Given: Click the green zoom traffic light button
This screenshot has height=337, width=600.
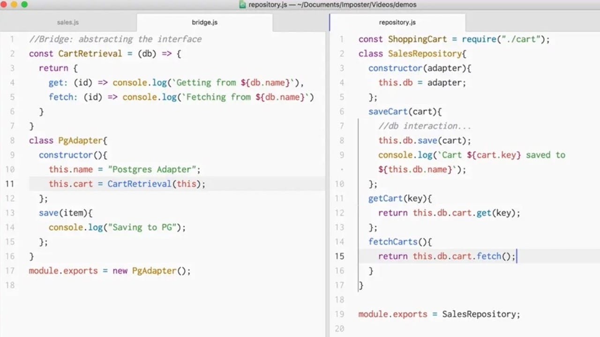Looking at the screenshot, I should [23, 4].
